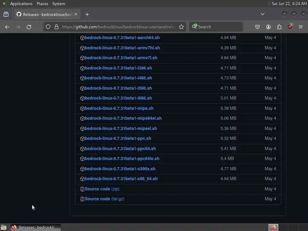Click the show desktop icon in panel
The image size is (308, 231).
pyautogui.click(x=4, y=227)
